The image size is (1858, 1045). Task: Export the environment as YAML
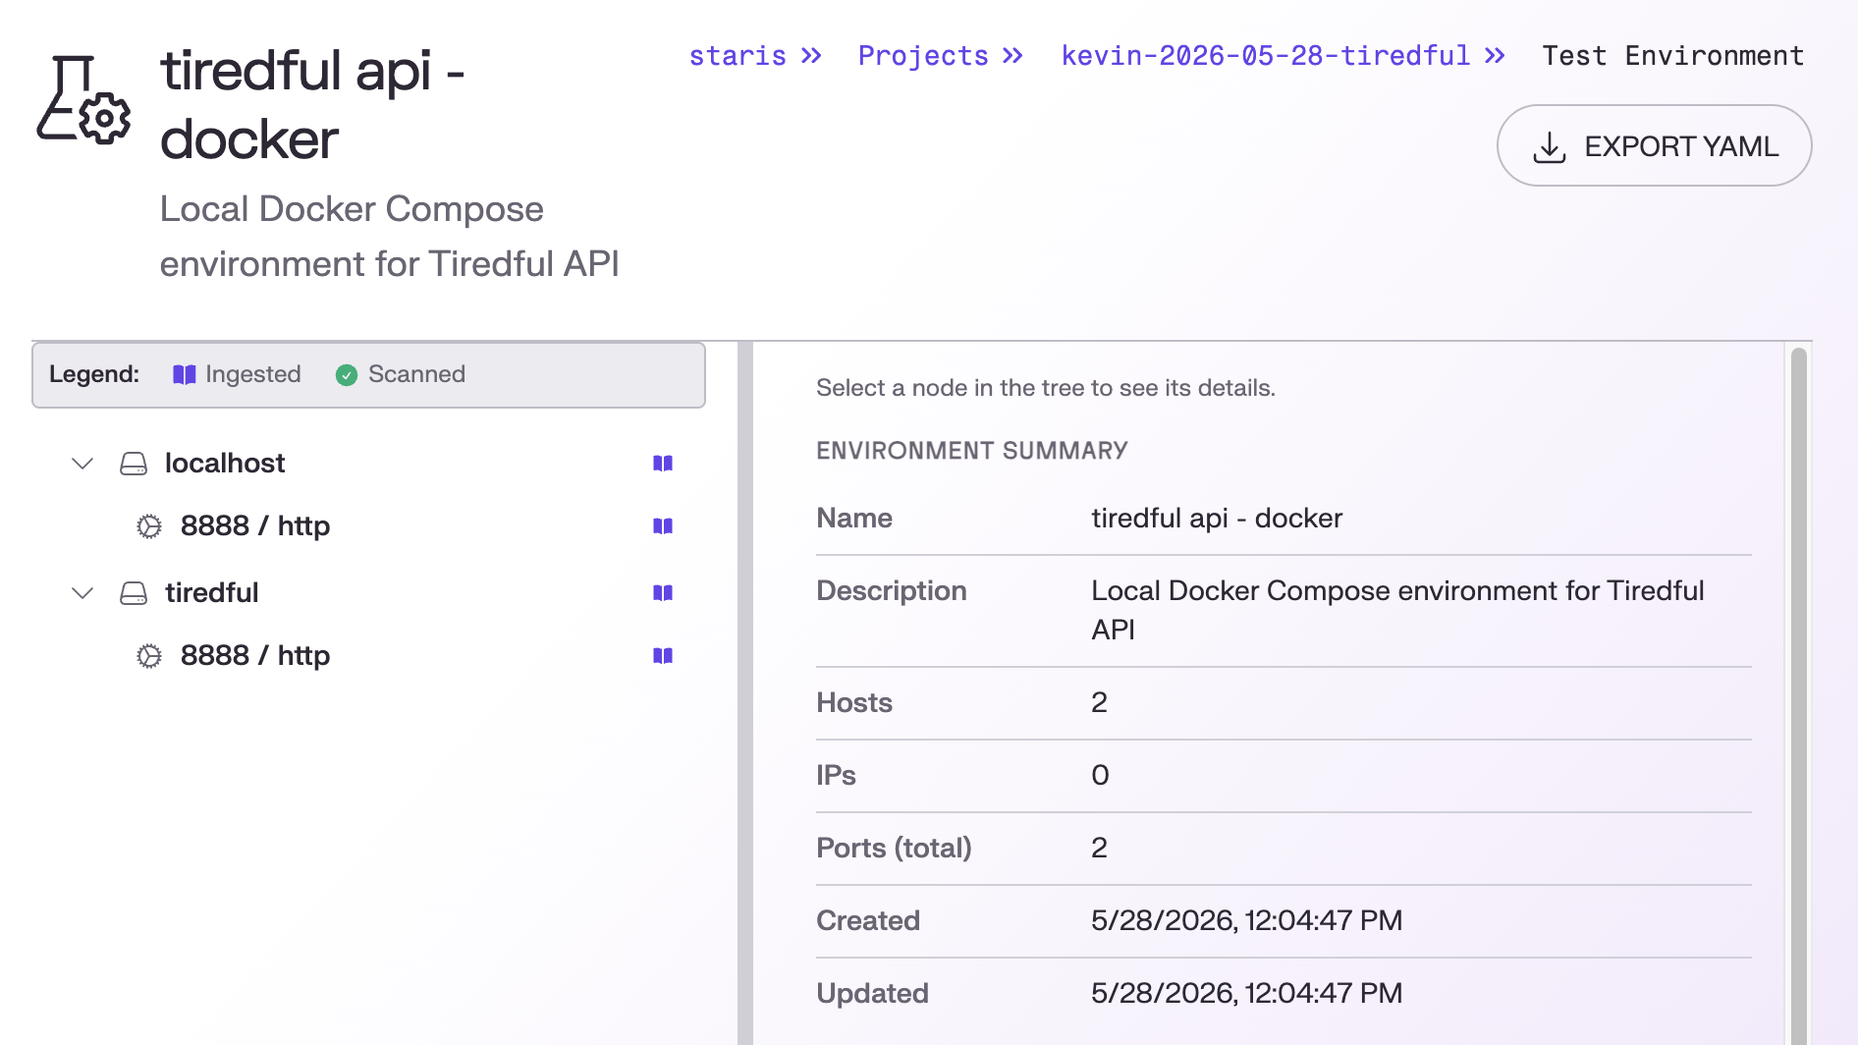pos(1655,146)
